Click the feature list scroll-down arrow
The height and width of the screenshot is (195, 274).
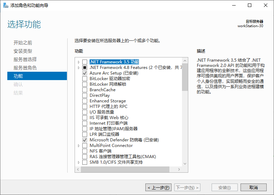click(185, 164)
